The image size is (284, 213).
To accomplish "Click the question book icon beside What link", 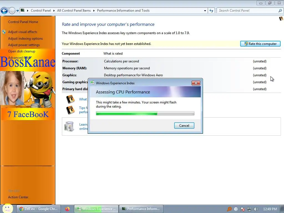I will pos(70,99).
